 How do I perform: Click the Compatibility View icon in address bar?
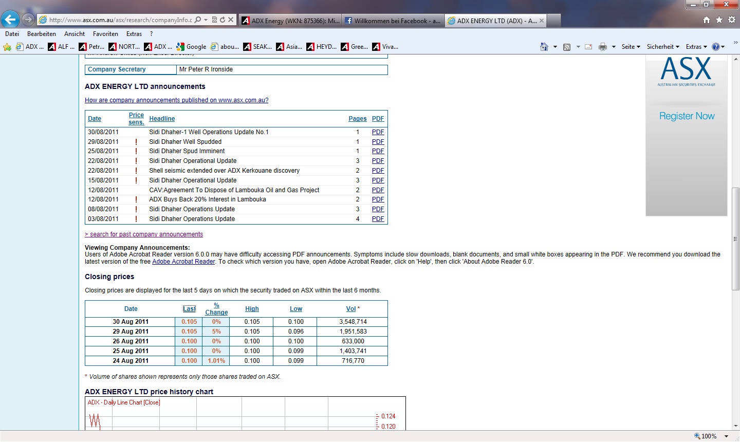[214, 20]
